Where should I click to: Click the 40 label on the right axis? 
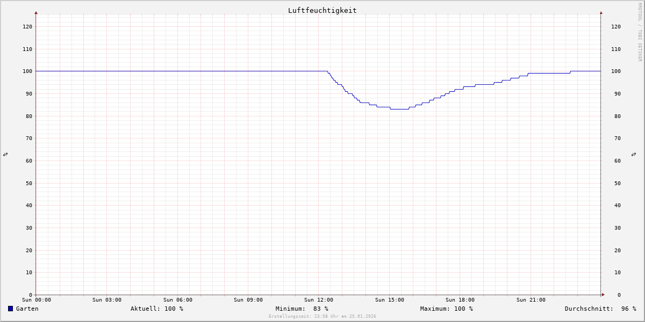pyautogui.click(x=618, y=205)
